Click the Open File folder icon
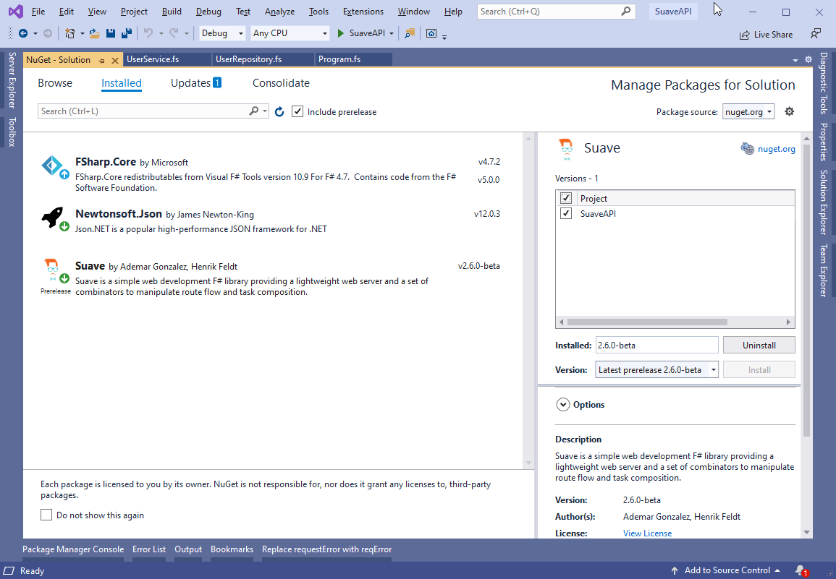 tap(94, 33)
